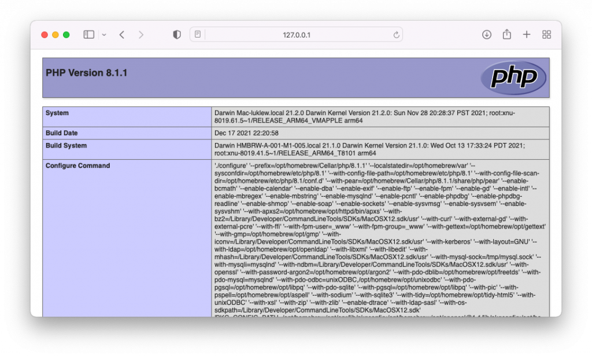Select the Configure Command header

pos(77,165)
